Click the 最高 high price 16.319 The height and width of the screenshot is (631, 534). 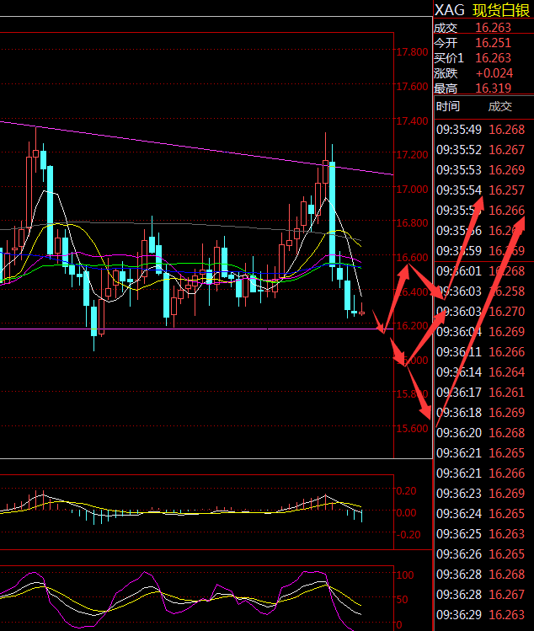[493, 88]
